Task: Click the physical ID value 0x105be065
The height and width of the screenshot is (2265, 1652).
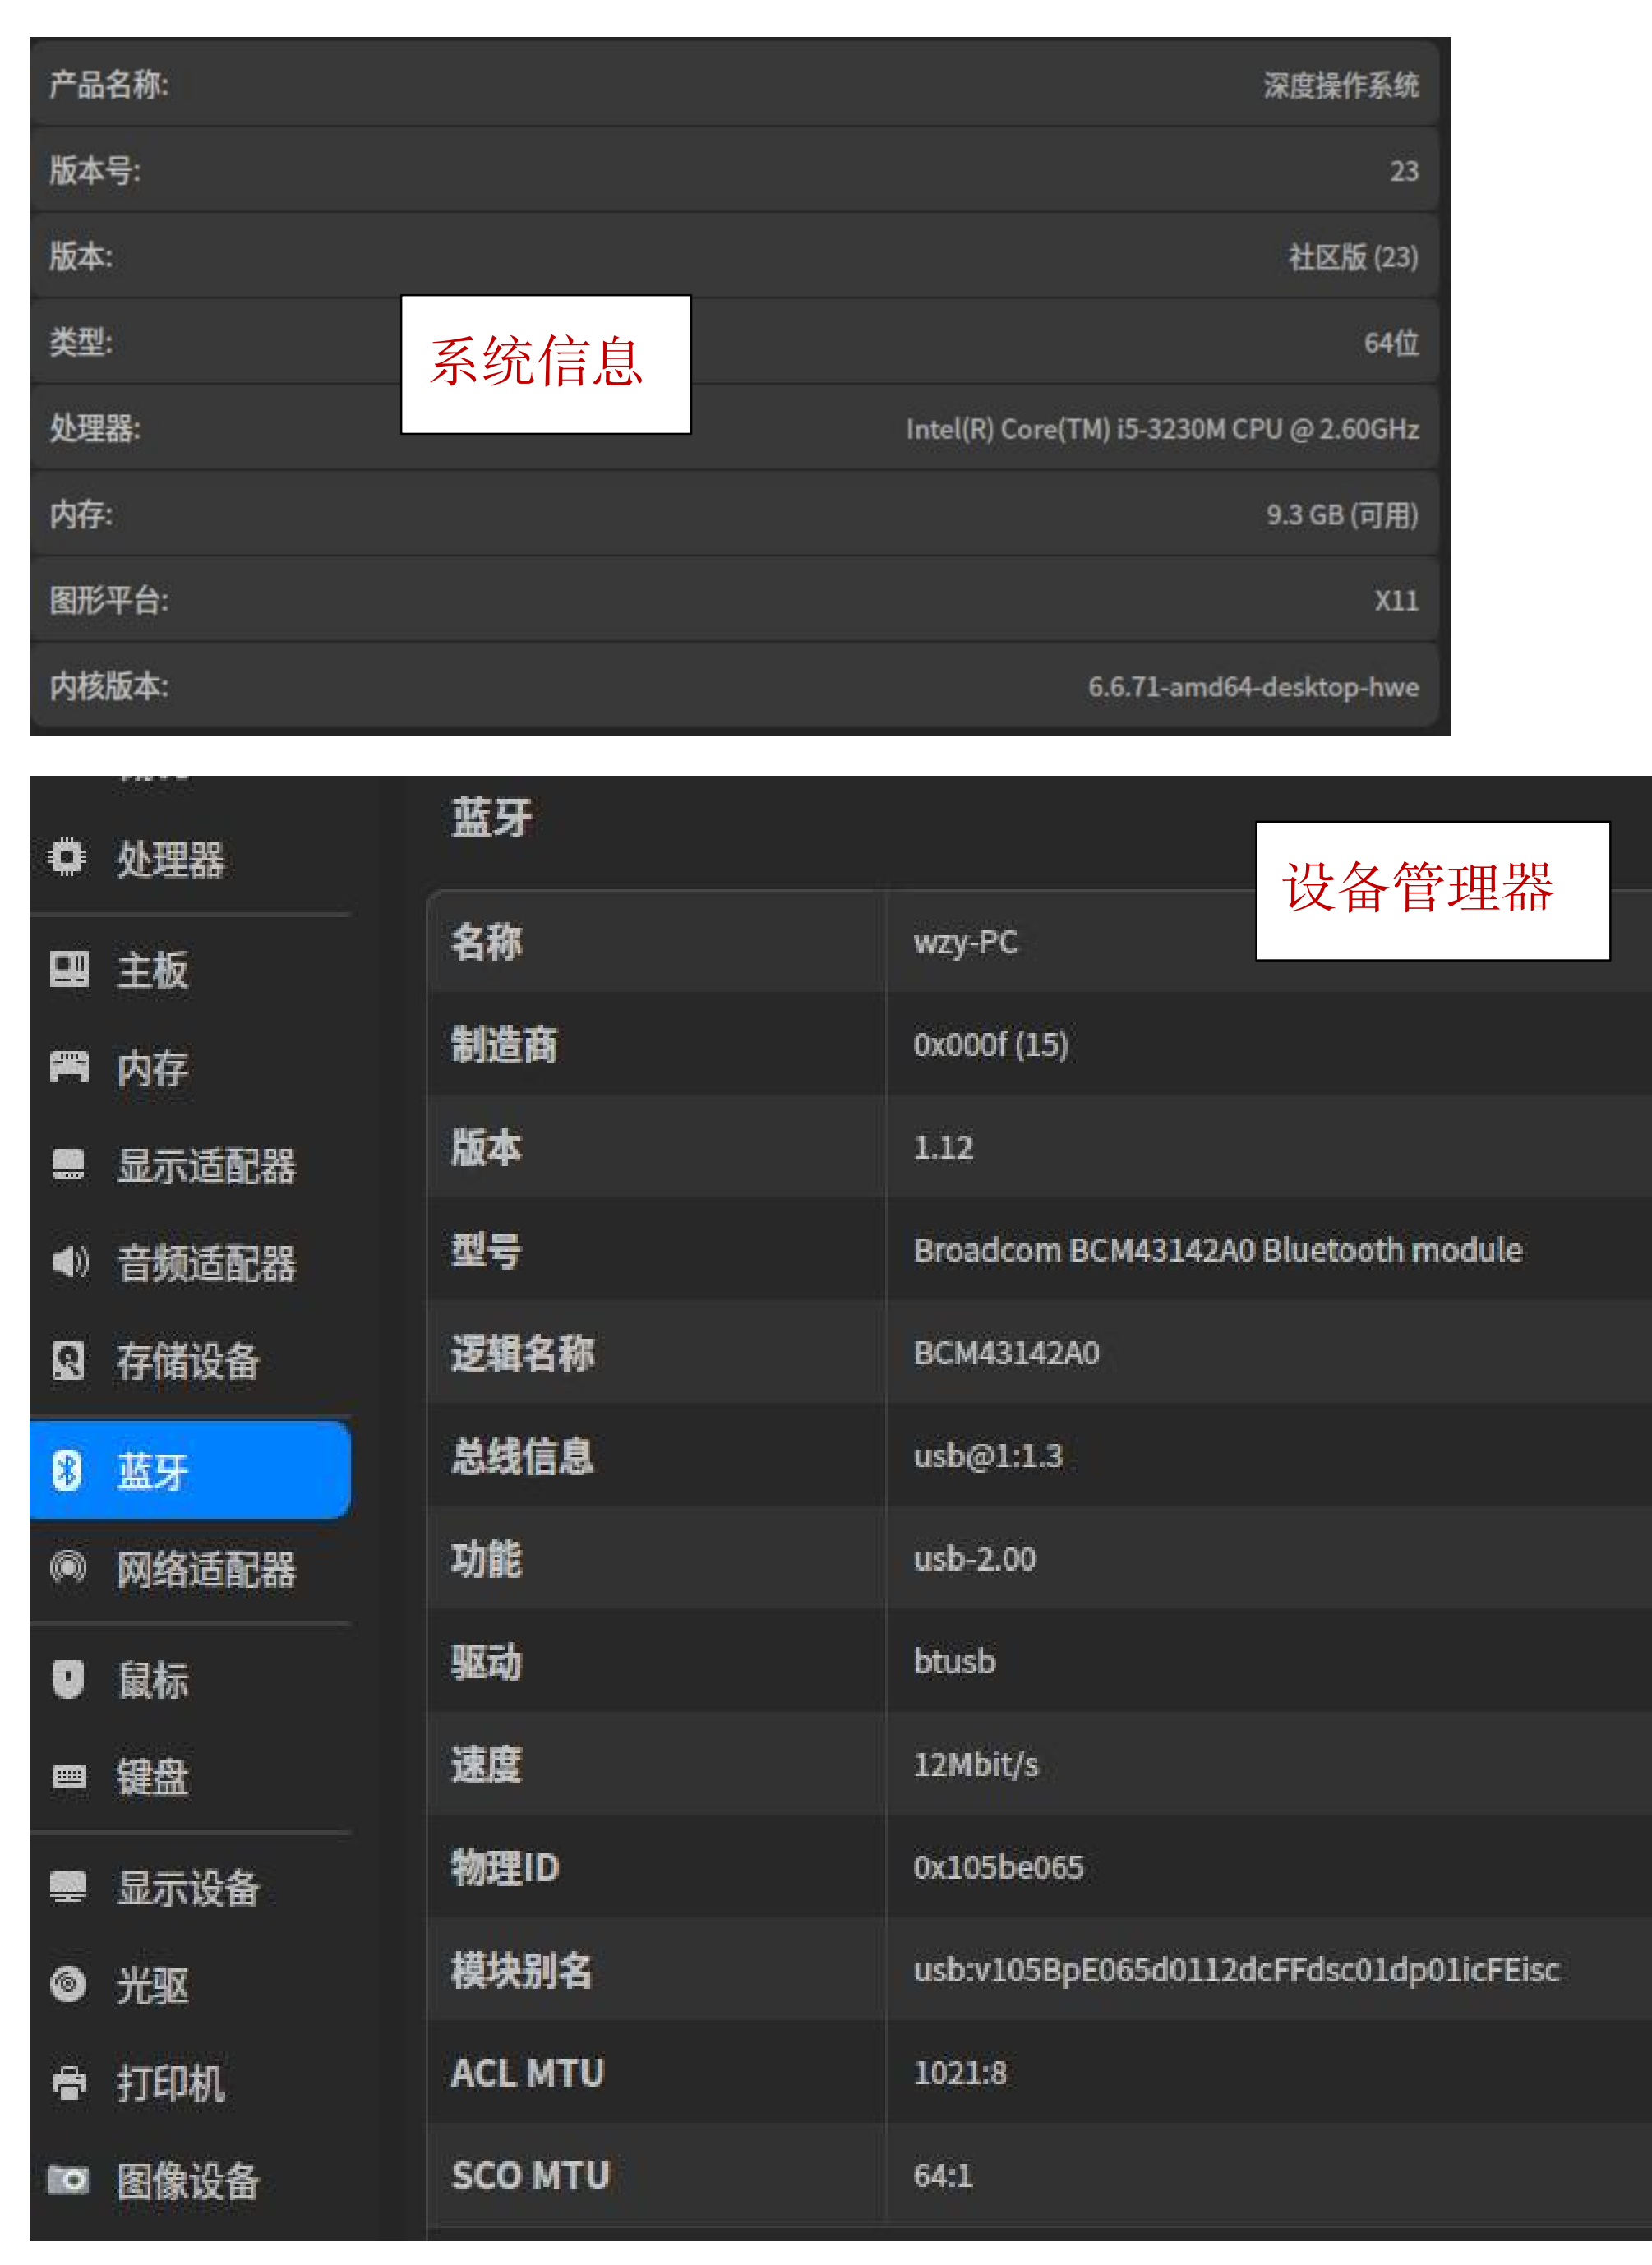Action: (998, 1866)
